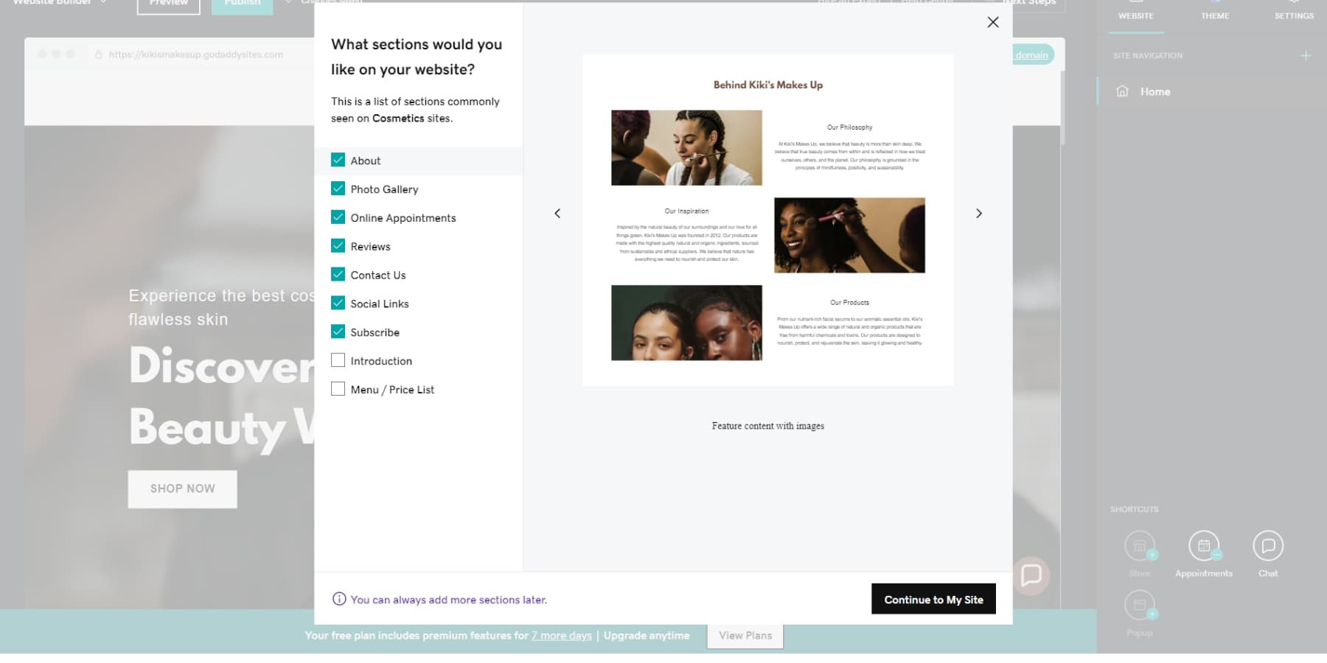Open the Settings tab
The height and width of the screenshot is (663, 1327).
click(1294, 15)
